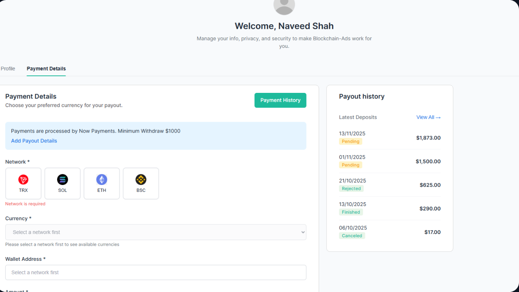Click the Canceled status badge

point(352,235)
